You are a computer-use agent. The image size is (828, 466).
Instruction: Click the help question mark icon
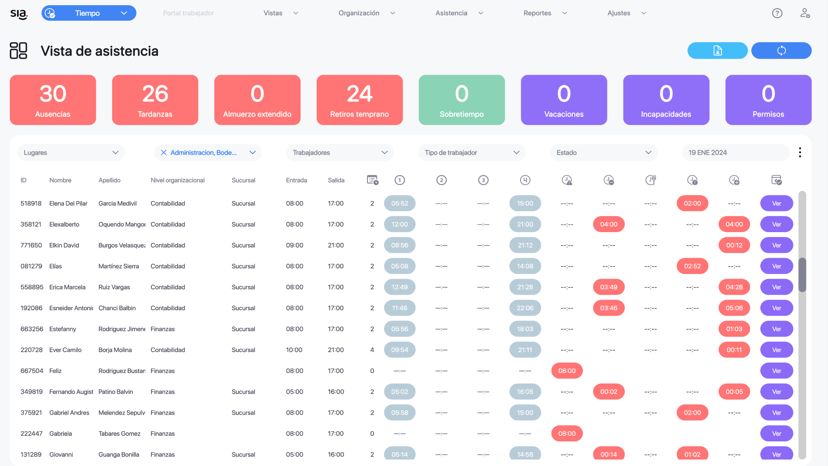pyautogui.click(x=777, y=13)
